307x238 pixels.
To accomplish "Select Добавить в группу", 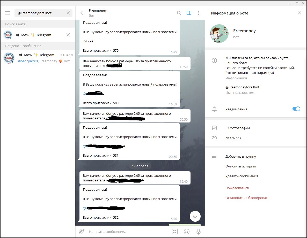I will point(241,156).
